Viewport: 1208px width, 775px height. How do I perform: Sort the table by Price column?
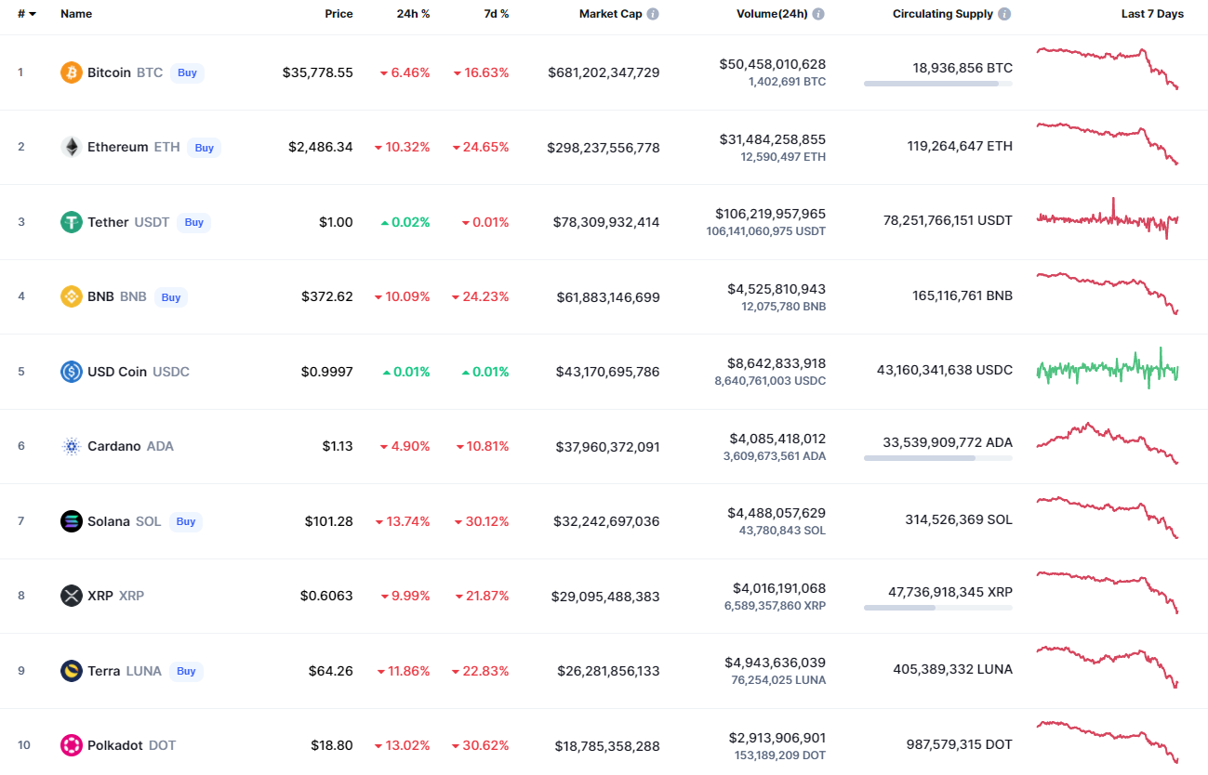click(339, 14)
